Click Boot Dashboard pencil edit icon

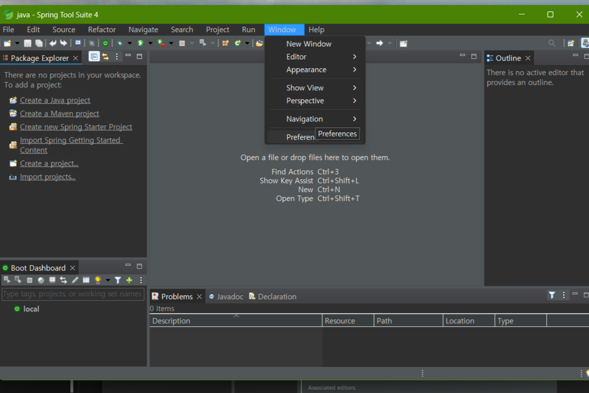75,280
